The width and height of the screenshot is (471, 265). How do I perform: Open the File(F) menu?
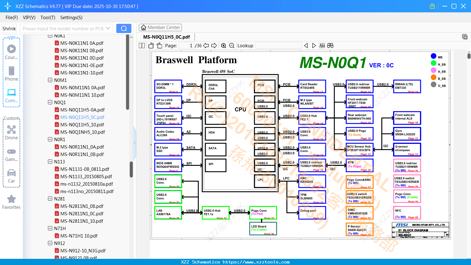12,18
